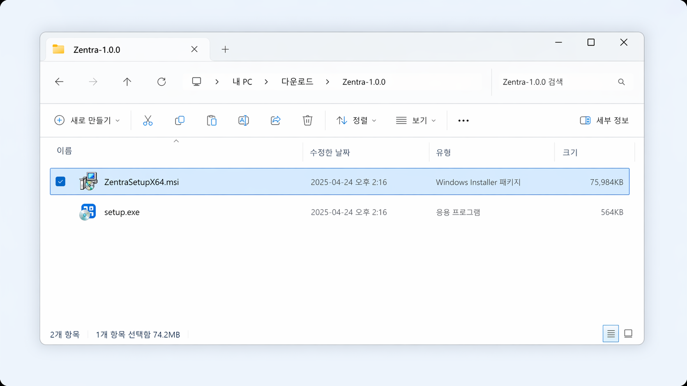Screen dimensions: 687x386
Task: Toggle the 세부 정보 details pane
Action: tap(604, 120)
